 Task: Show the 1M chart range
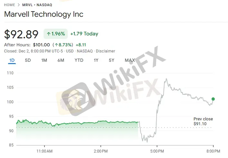pyautogui.click(x=44, y=60)
